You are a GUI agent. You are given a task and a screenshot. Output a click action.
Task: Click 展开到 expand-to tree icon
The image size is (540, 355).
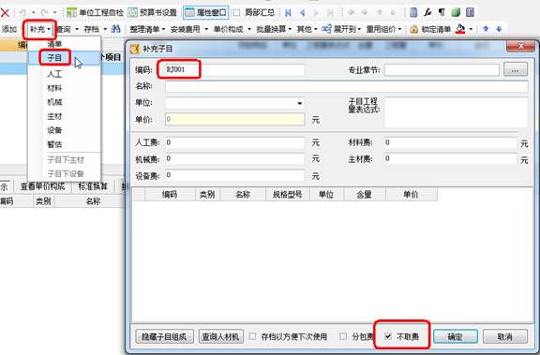point(326,29)
